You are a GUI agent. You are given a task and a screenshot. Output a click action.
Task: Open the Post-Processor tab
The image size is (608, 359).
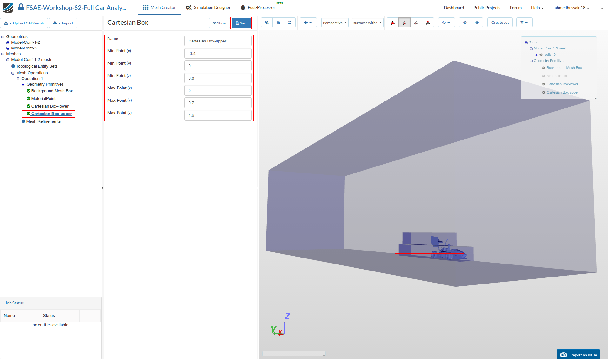click(257, 8)
